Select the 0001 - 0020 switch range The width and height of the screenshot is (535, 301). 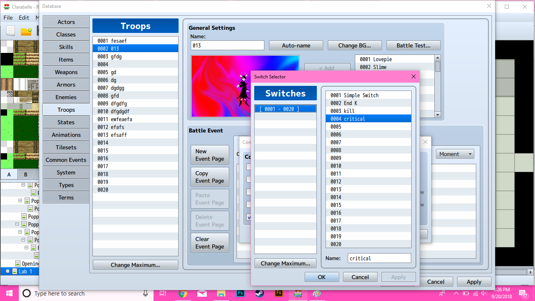click(x=285, y=109)
